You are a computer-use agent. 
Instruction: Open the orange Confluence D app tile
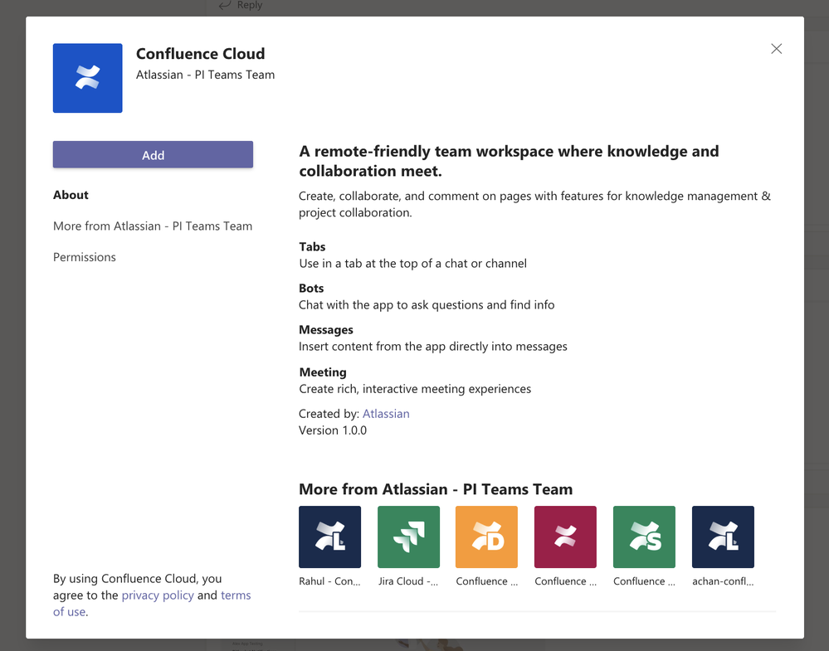(486, 537)
